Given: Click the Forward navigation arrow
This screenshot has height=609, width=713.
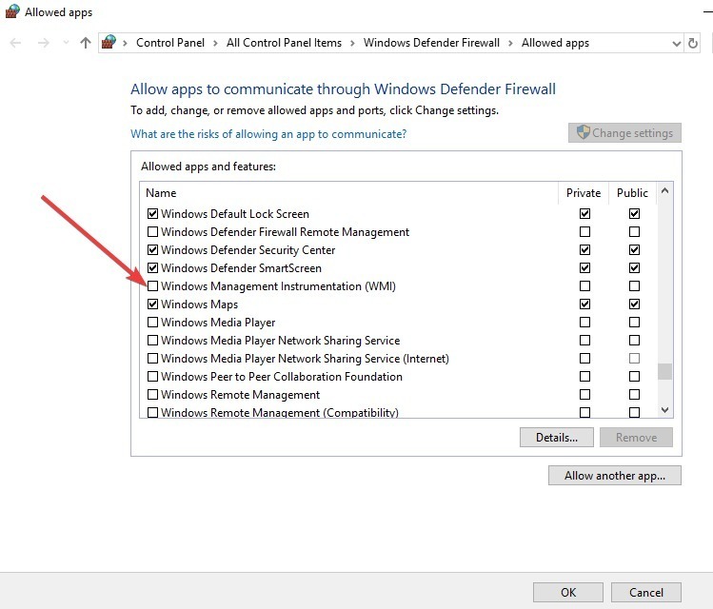Looking at the screenshot, I should 44,43.
